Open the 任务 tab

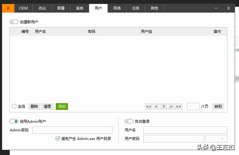[x=136, y=8]
